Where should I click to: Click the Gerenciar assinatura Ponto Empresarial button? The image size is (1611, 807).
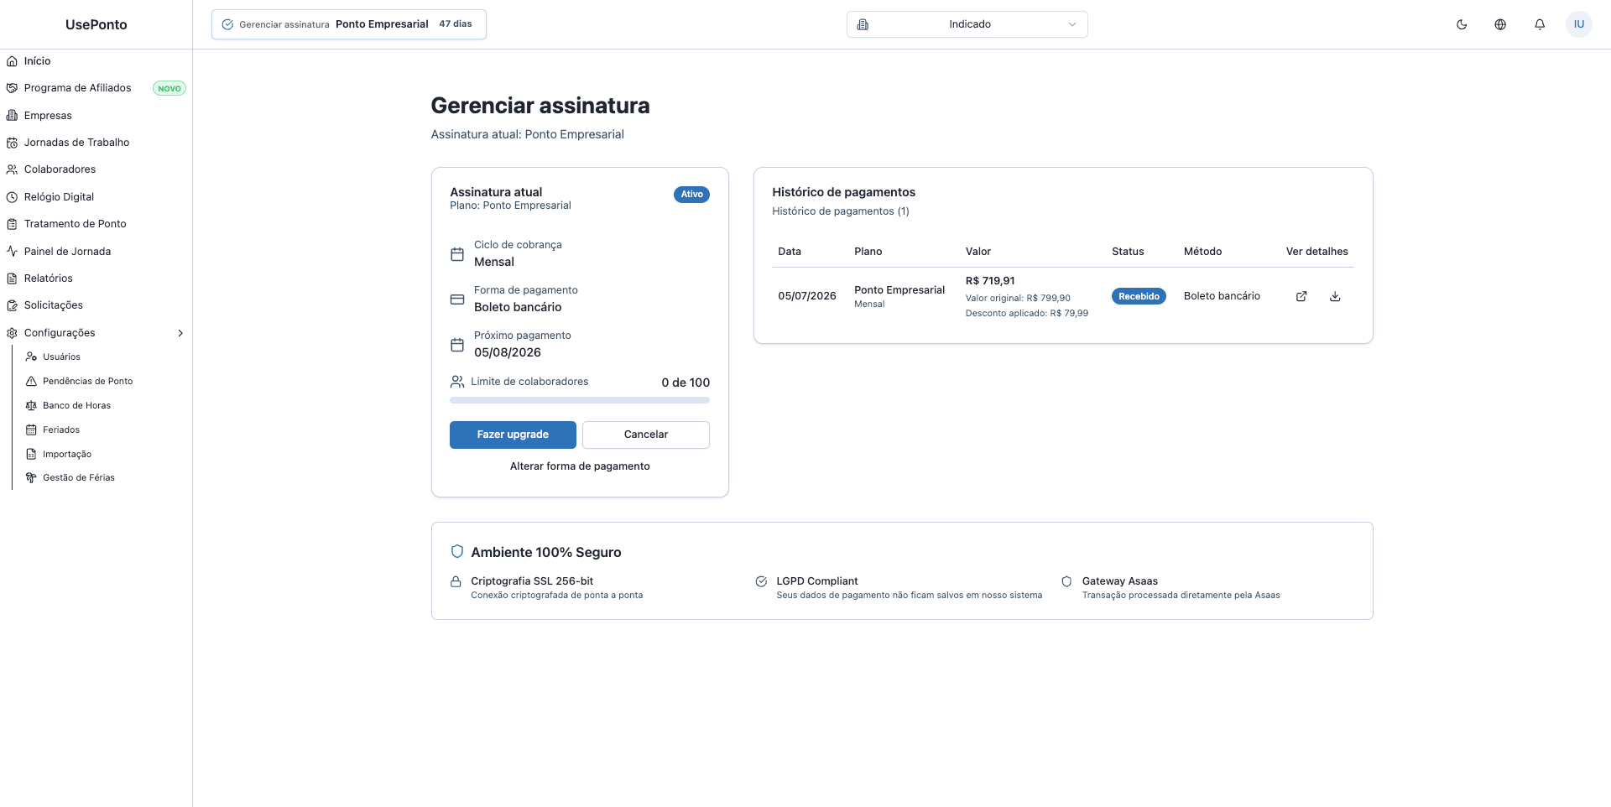pyautogui.click(x=349, y=24)
